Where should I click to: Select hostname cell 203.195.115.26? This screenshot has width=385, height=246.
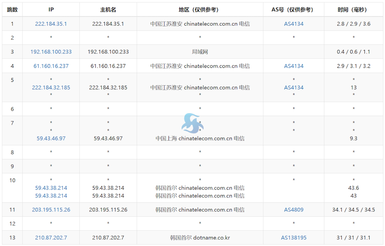[x=108, y=210]
